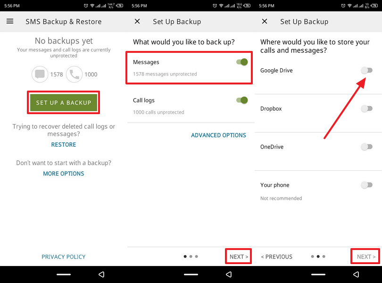Go back with the < PREVIOUS button
The width and height of the screenshot is (382, 283).
pyautogui.click(x=277, y=257)
